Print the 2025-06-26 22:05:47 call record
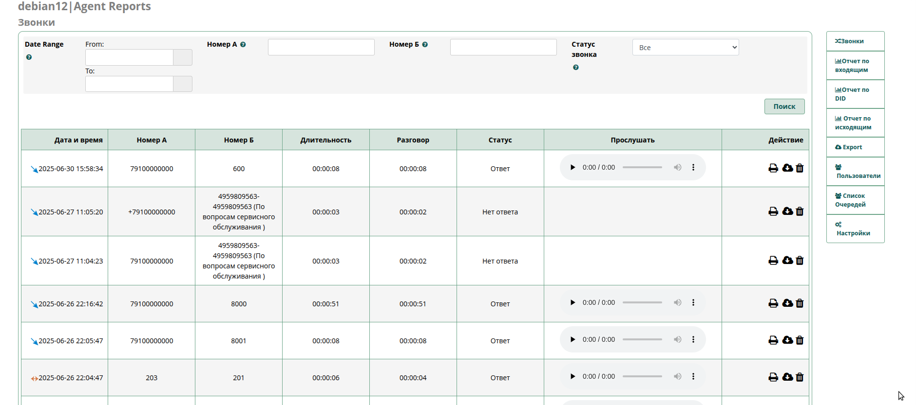This screenshot has width=916, height=405. (x=773, y=340)
